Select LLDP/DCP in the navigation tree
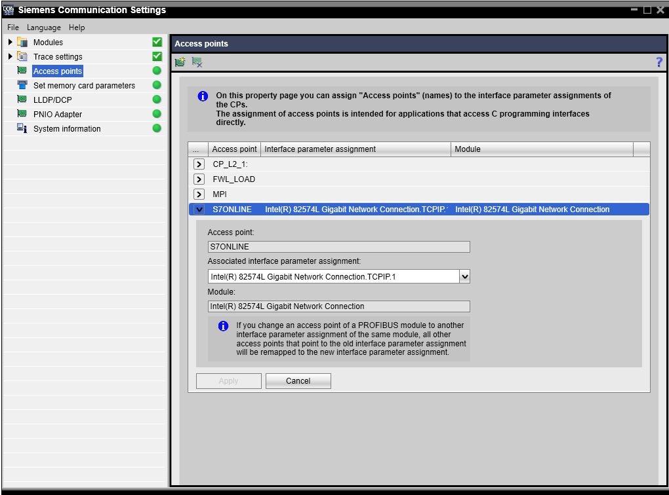Image resolution: width=669 pixels, height=495 pixels. (52, 100)
